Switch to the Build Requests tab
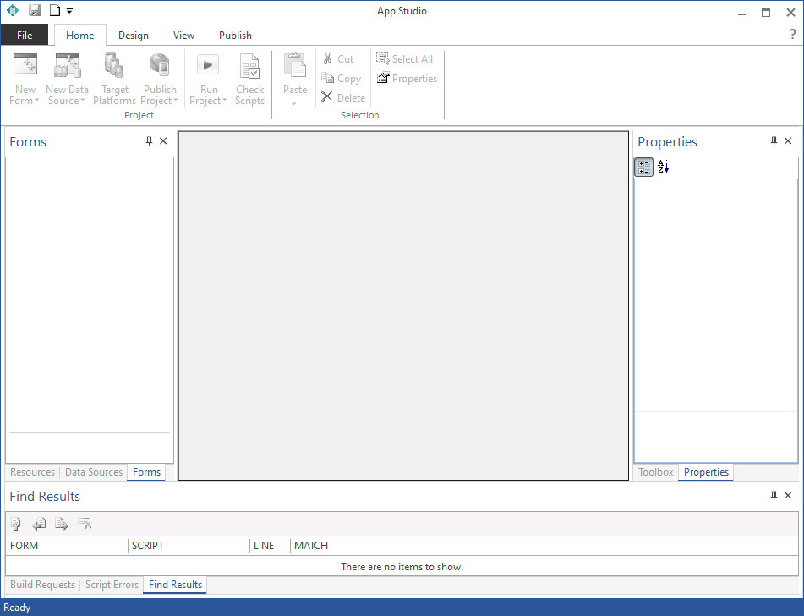The height and width of the screenshot is (616, 804). (42, 584)
